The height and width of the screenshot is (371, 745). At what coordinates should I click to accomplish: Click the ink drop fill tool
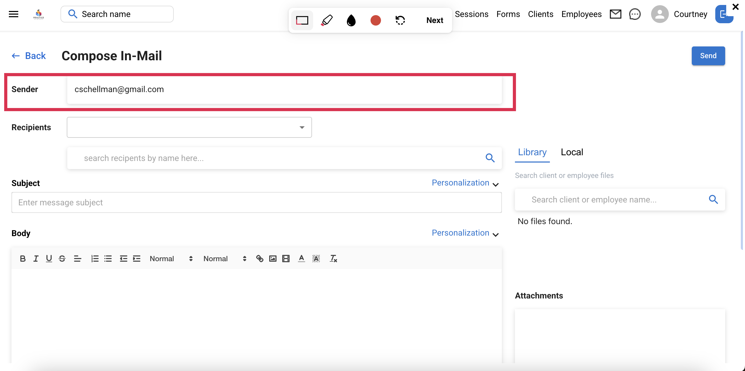[351, 20]
